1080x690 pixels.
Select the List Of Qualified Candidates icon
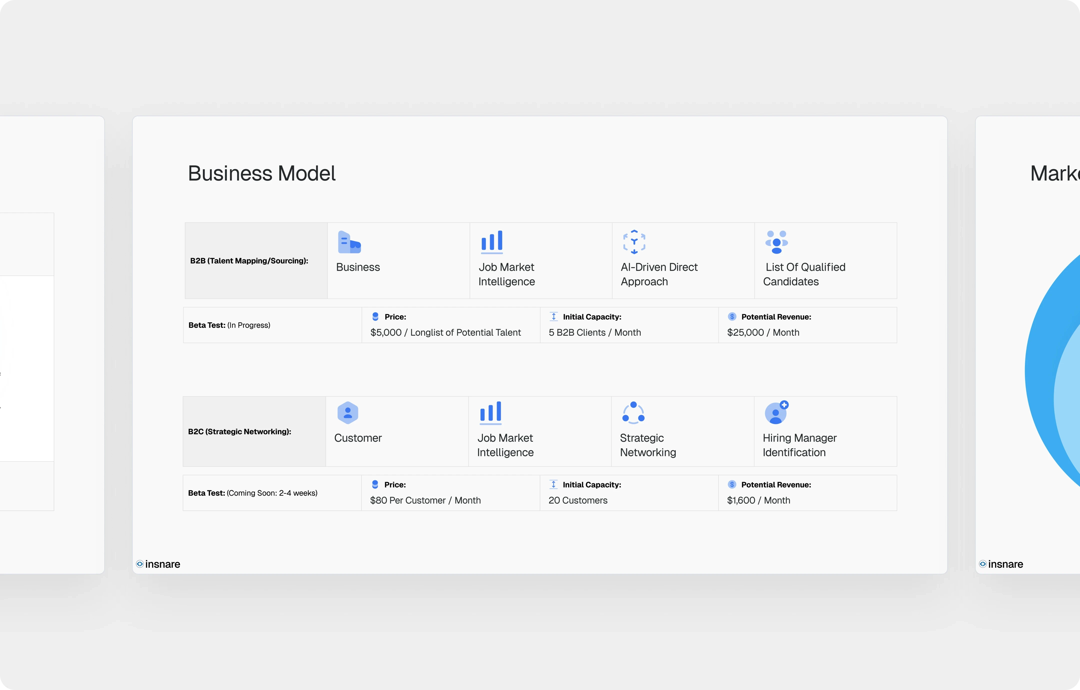point(776,242)
